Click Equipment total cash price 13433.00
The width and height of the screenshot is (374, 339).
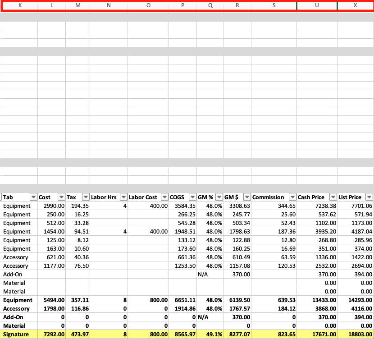(x=324, y=300)
